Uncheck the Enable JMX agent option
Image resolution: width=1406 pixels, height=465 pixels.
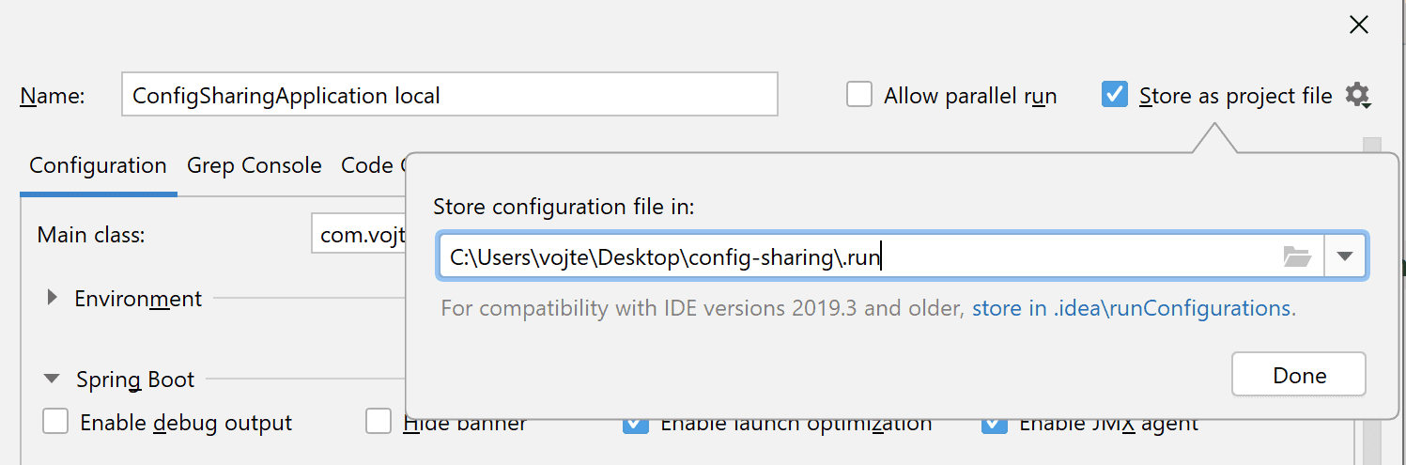995,425
